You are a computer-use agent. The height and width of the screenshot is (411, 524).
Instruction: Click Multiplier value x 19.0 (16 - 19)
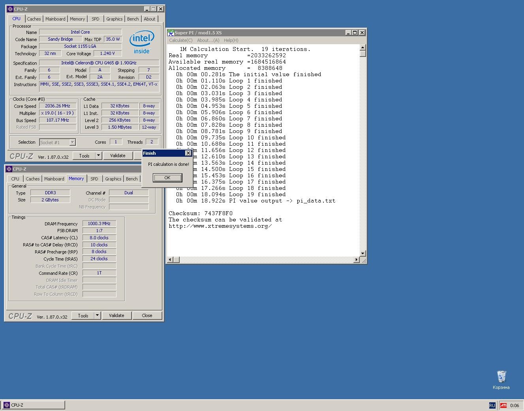click(58, 113)
